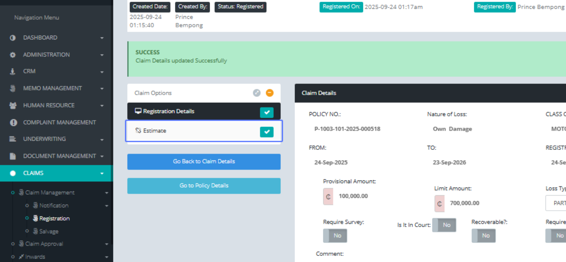Toggle the Recoverable switch

click(x=483, y=236)
